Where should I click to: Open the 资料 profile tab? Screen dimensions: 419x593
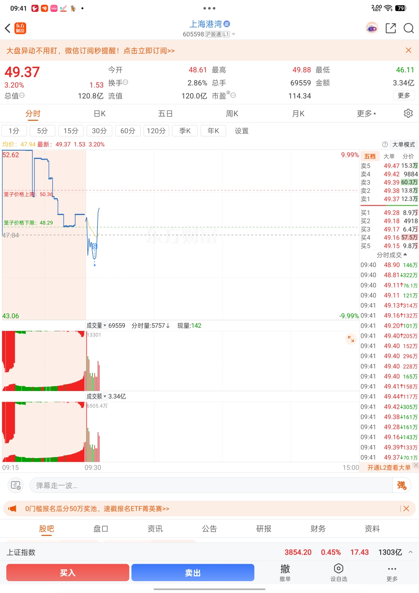pyautogui.click(x=372, y=529)
